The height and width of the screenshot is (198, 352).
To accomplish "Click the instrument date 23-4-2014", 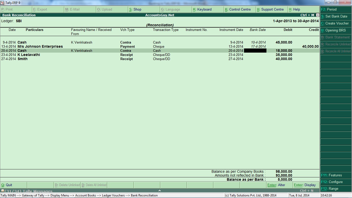I will 236,55.
